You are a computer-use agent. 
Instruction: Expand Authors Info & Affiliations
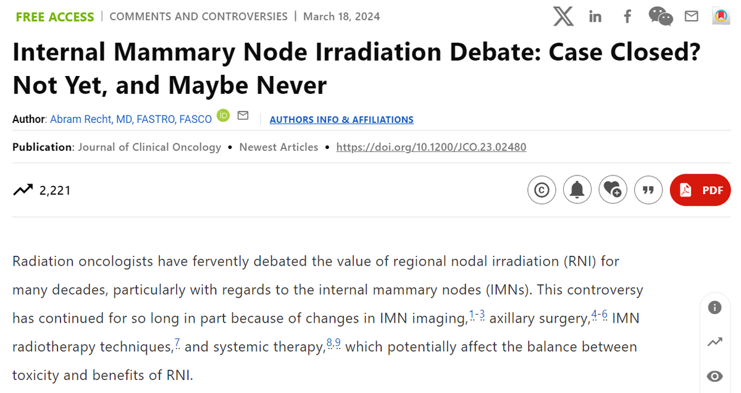click(341, 120)
